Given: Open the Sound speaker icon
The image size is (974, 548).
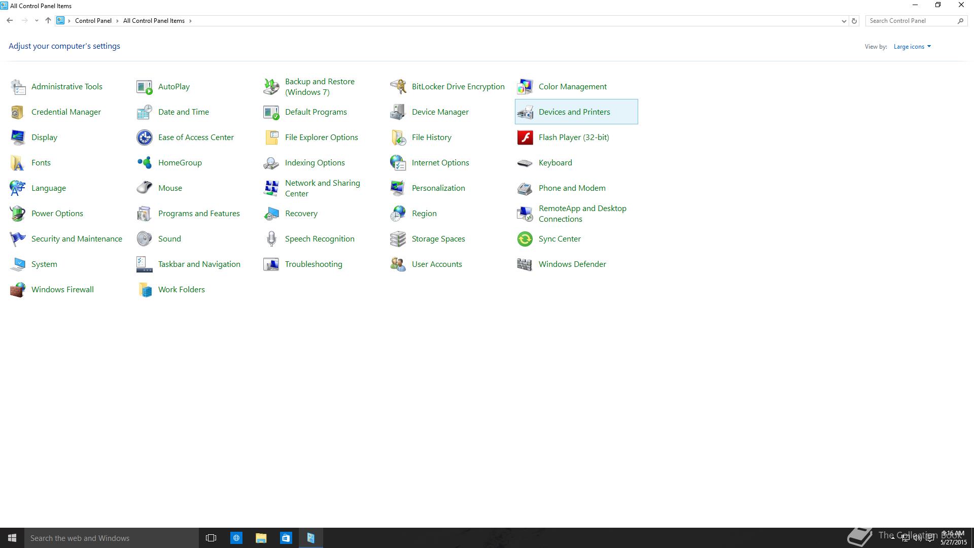Looking at the screenshot, I should coord(145,239).
